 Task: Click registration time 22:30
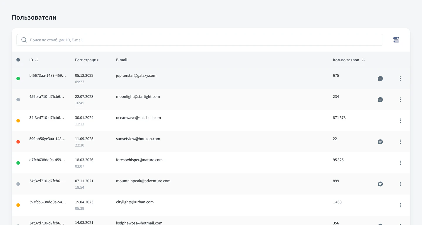(79, 145)
